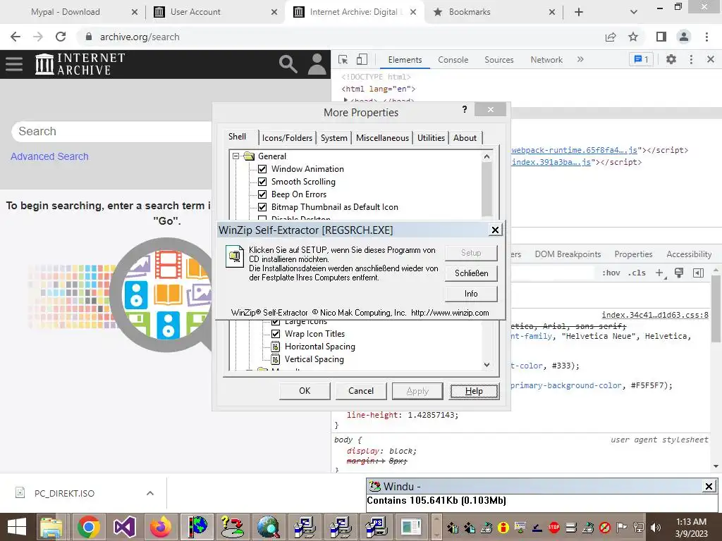Click OK in More Properties dialog
Viewport: 722px width, 541px height.
[305, 391]
